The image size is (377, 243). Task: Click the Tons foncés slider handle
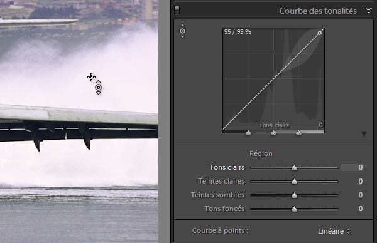[294, 209]
